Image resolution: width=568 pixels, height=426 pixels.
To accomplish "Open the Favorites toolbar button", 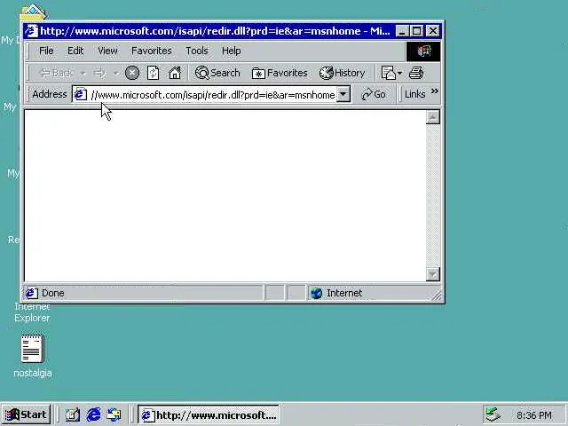I will click(x=280, y=73).
